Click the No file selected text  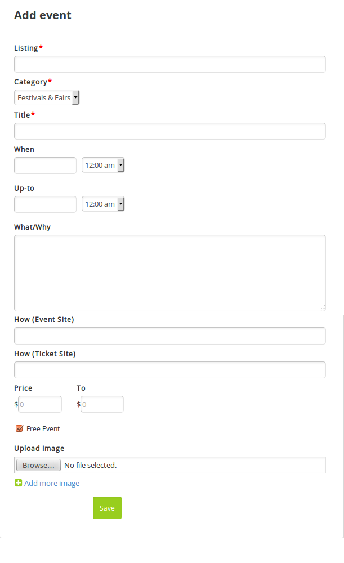90,466
